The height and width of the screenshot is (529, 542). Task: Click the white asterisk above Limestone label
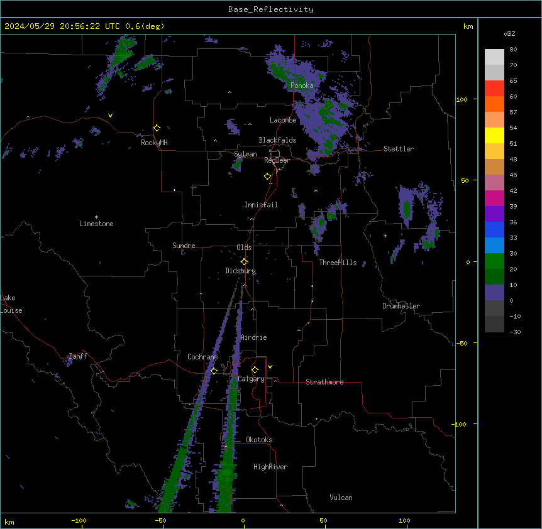point(96,217)
